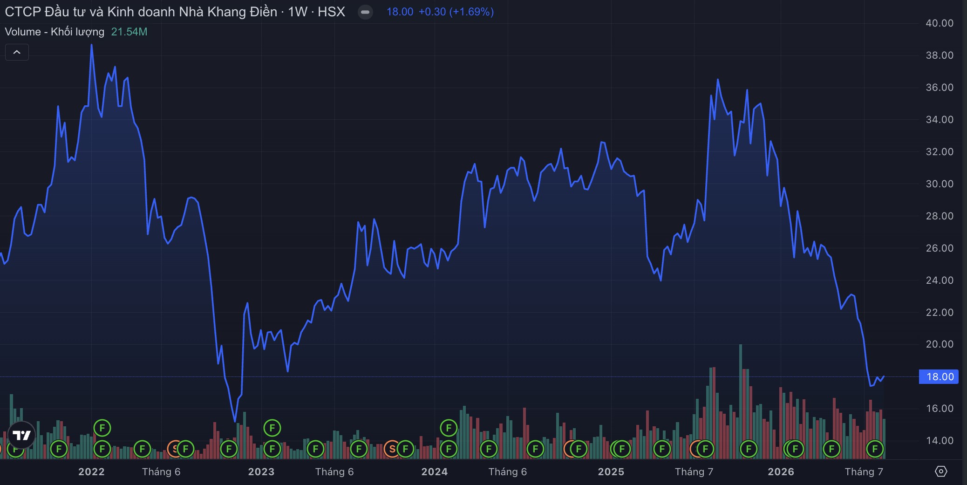This screenshot has height=485, width=967.
Task: Click the 2025 label on the time axis
Action: [x=611, y=471]
